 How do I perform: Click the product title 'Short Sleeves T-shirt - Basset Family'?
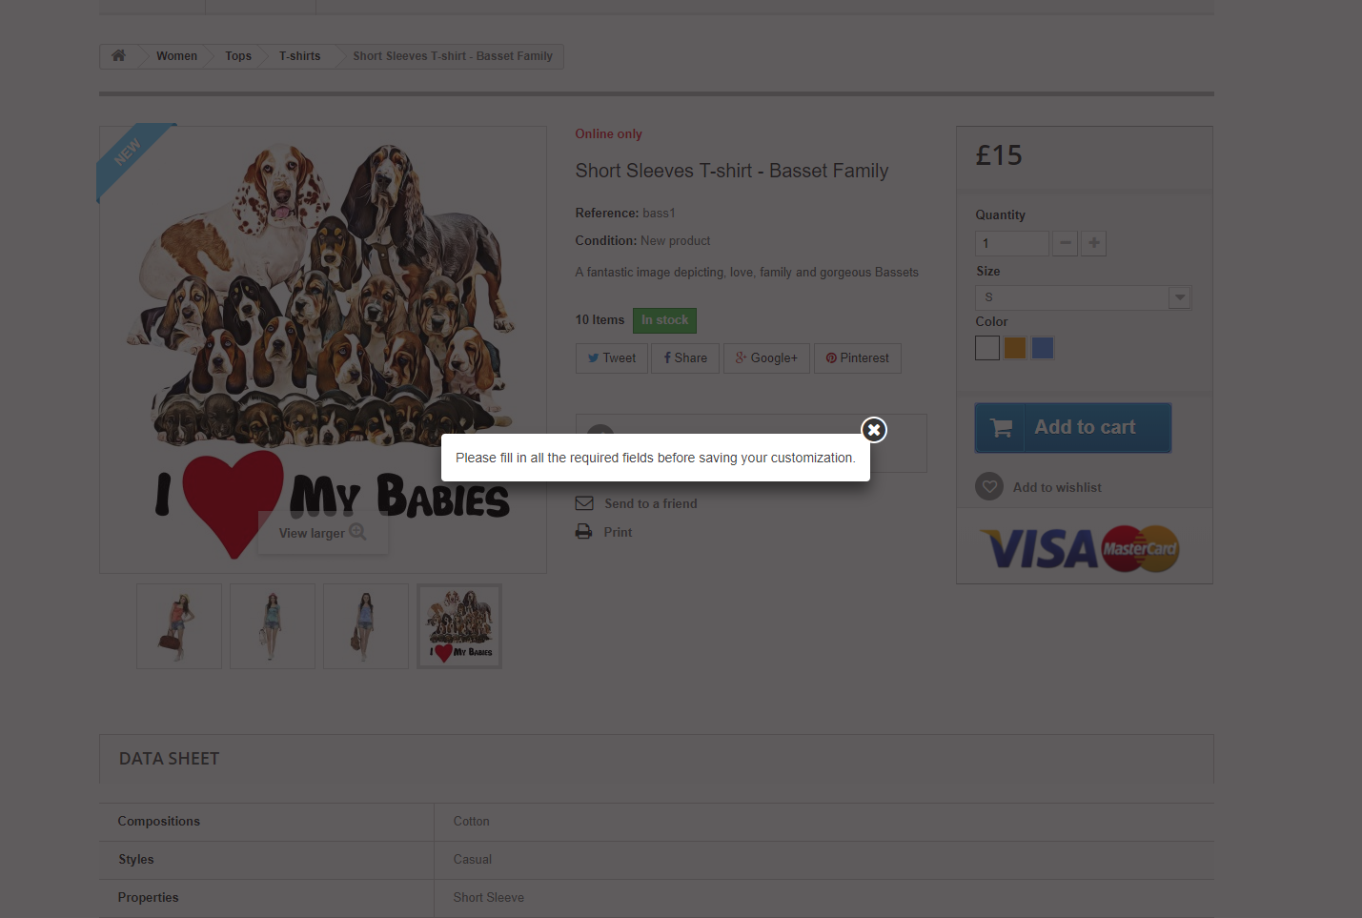click(732, 171)
